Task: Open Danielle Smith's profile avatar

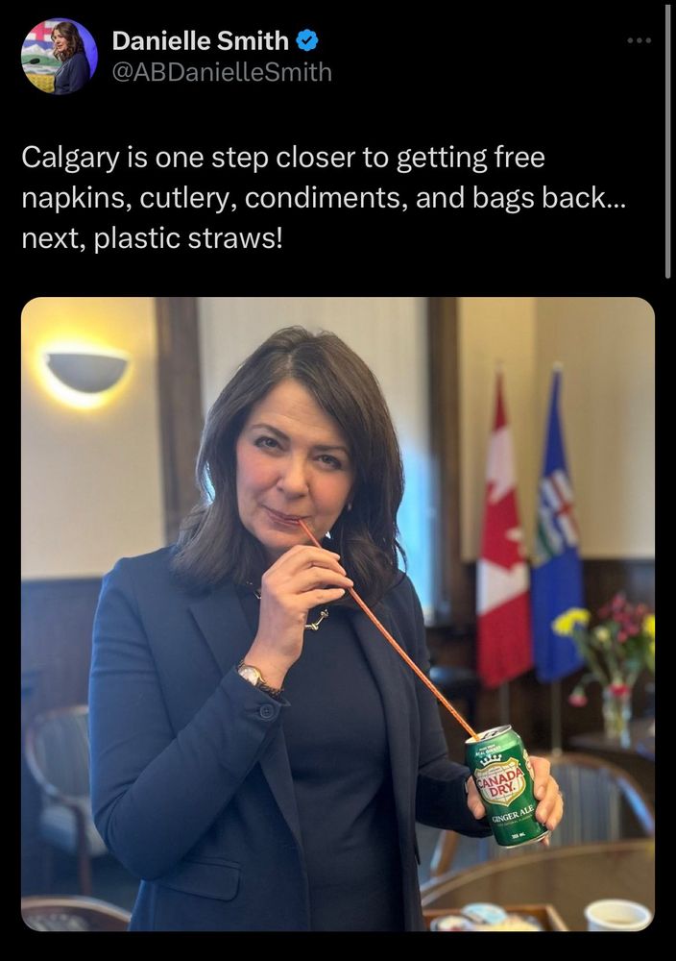Action: tap(59, 56)
